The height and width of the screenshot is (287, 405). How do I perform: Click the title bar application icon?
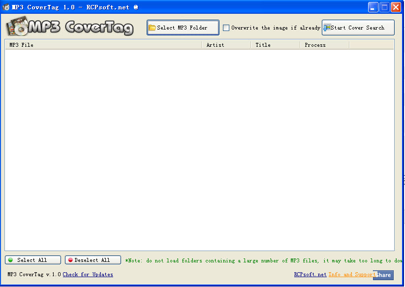tap(6, 7)
